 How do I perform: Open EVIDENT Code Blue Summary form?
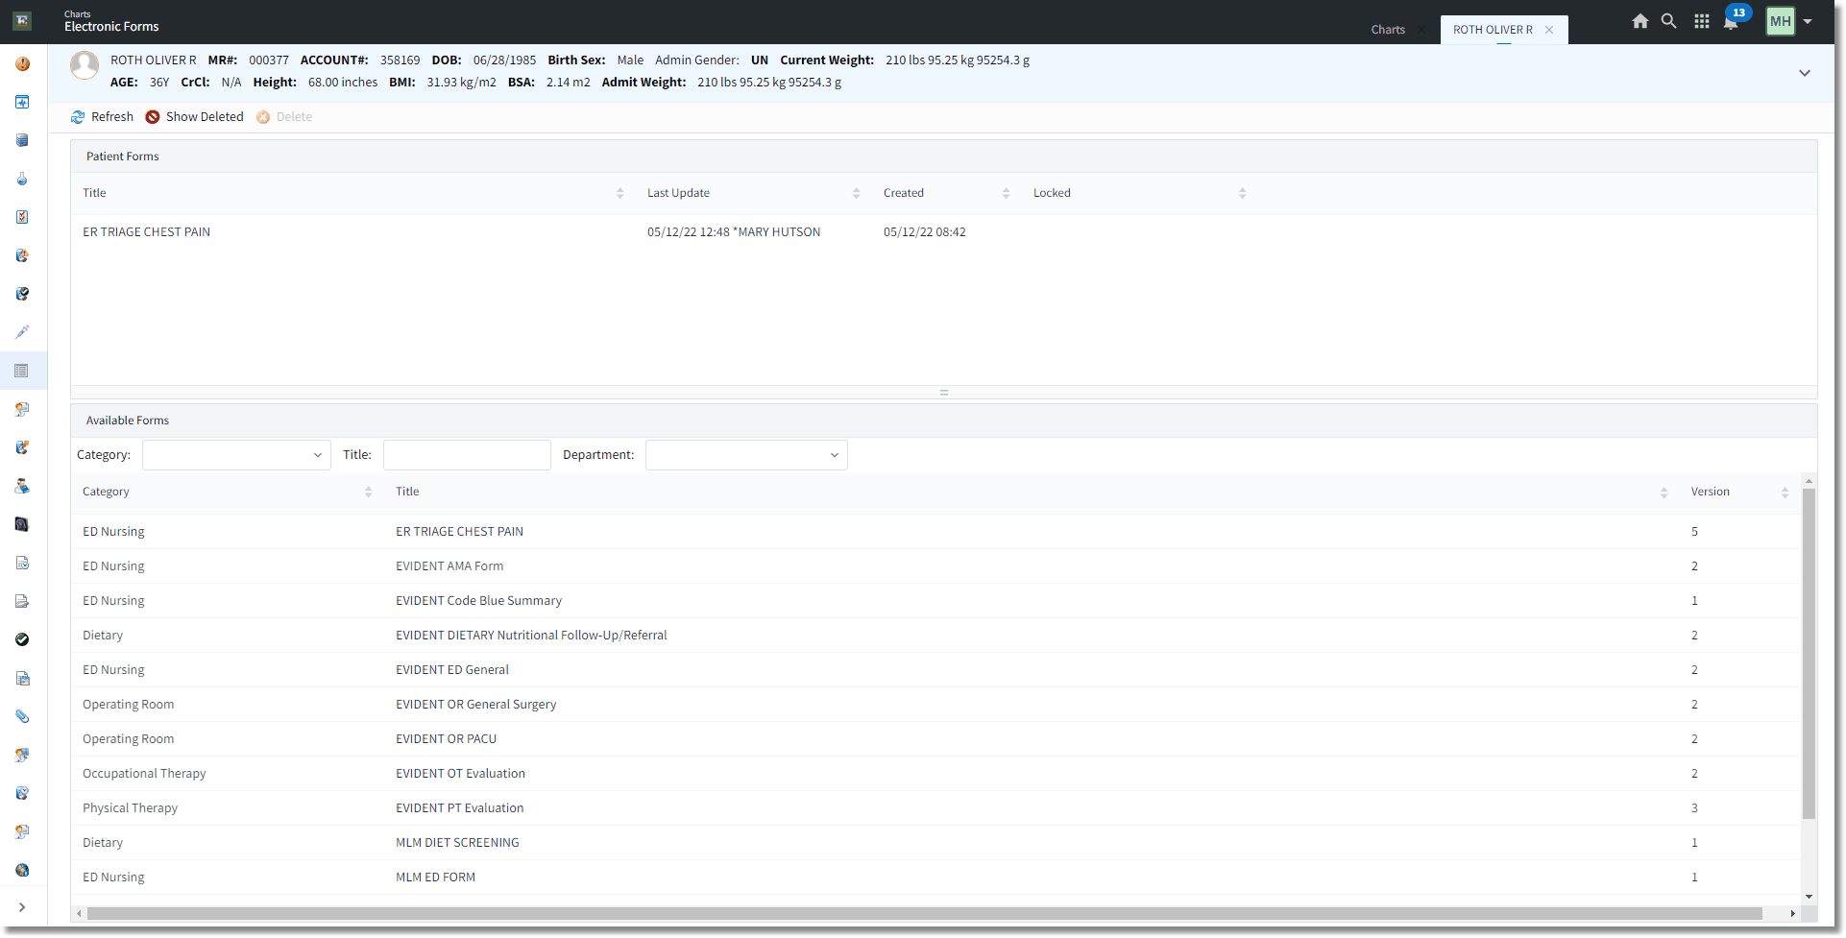(478, 601)
